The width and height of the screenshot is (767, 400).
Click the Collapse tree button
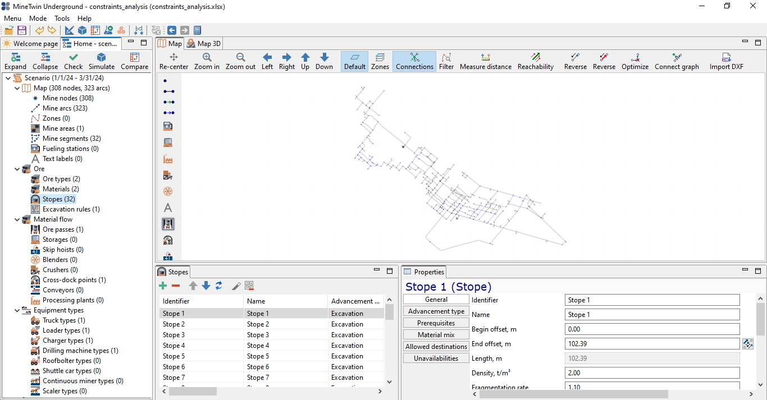point(45,61)
